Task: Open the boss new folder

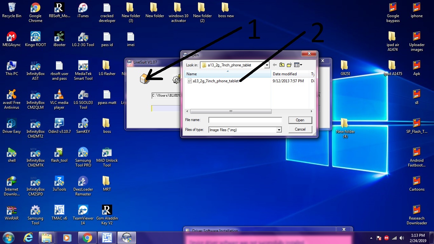Action: [x=226, y=10]
